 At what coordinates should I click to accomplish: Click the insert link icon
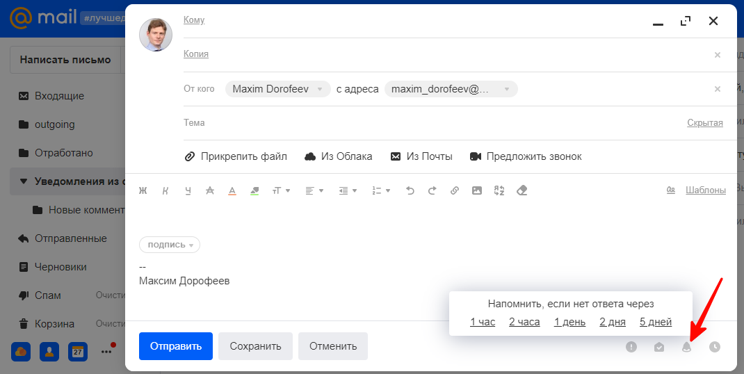(454, 190)
